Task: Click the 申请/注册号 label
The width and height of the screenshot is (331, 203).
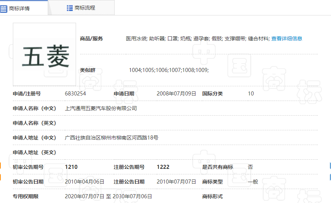Action: [x=27, y=94]
